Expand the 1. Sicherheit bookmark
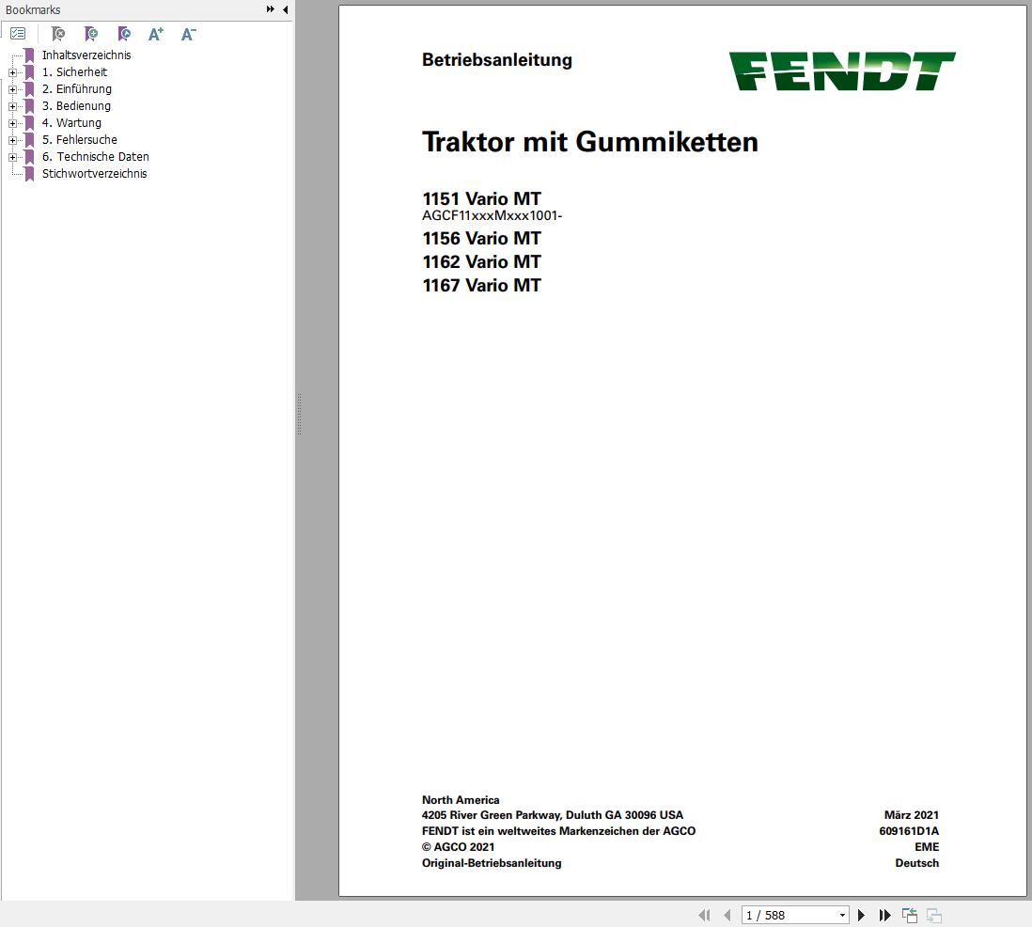The image size is (1032, 927). pyautogui.click(x=12, y=72)
